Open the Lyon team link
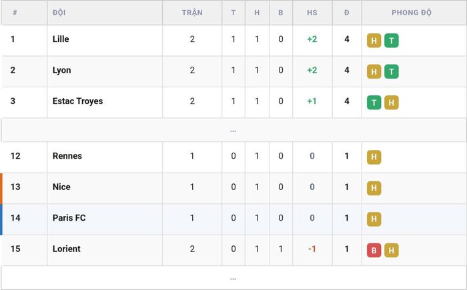467x290 pixels. pyautogui.click(x=61, y=70)
